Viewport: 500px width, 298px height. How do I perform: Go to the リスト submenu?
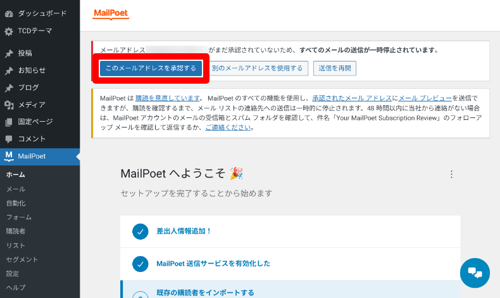[16, 245]
